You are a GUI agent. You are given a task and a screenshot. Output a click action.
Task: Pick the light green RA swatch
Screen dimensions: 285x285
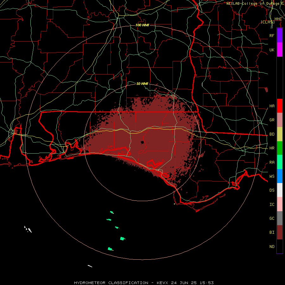coord(280,162)
